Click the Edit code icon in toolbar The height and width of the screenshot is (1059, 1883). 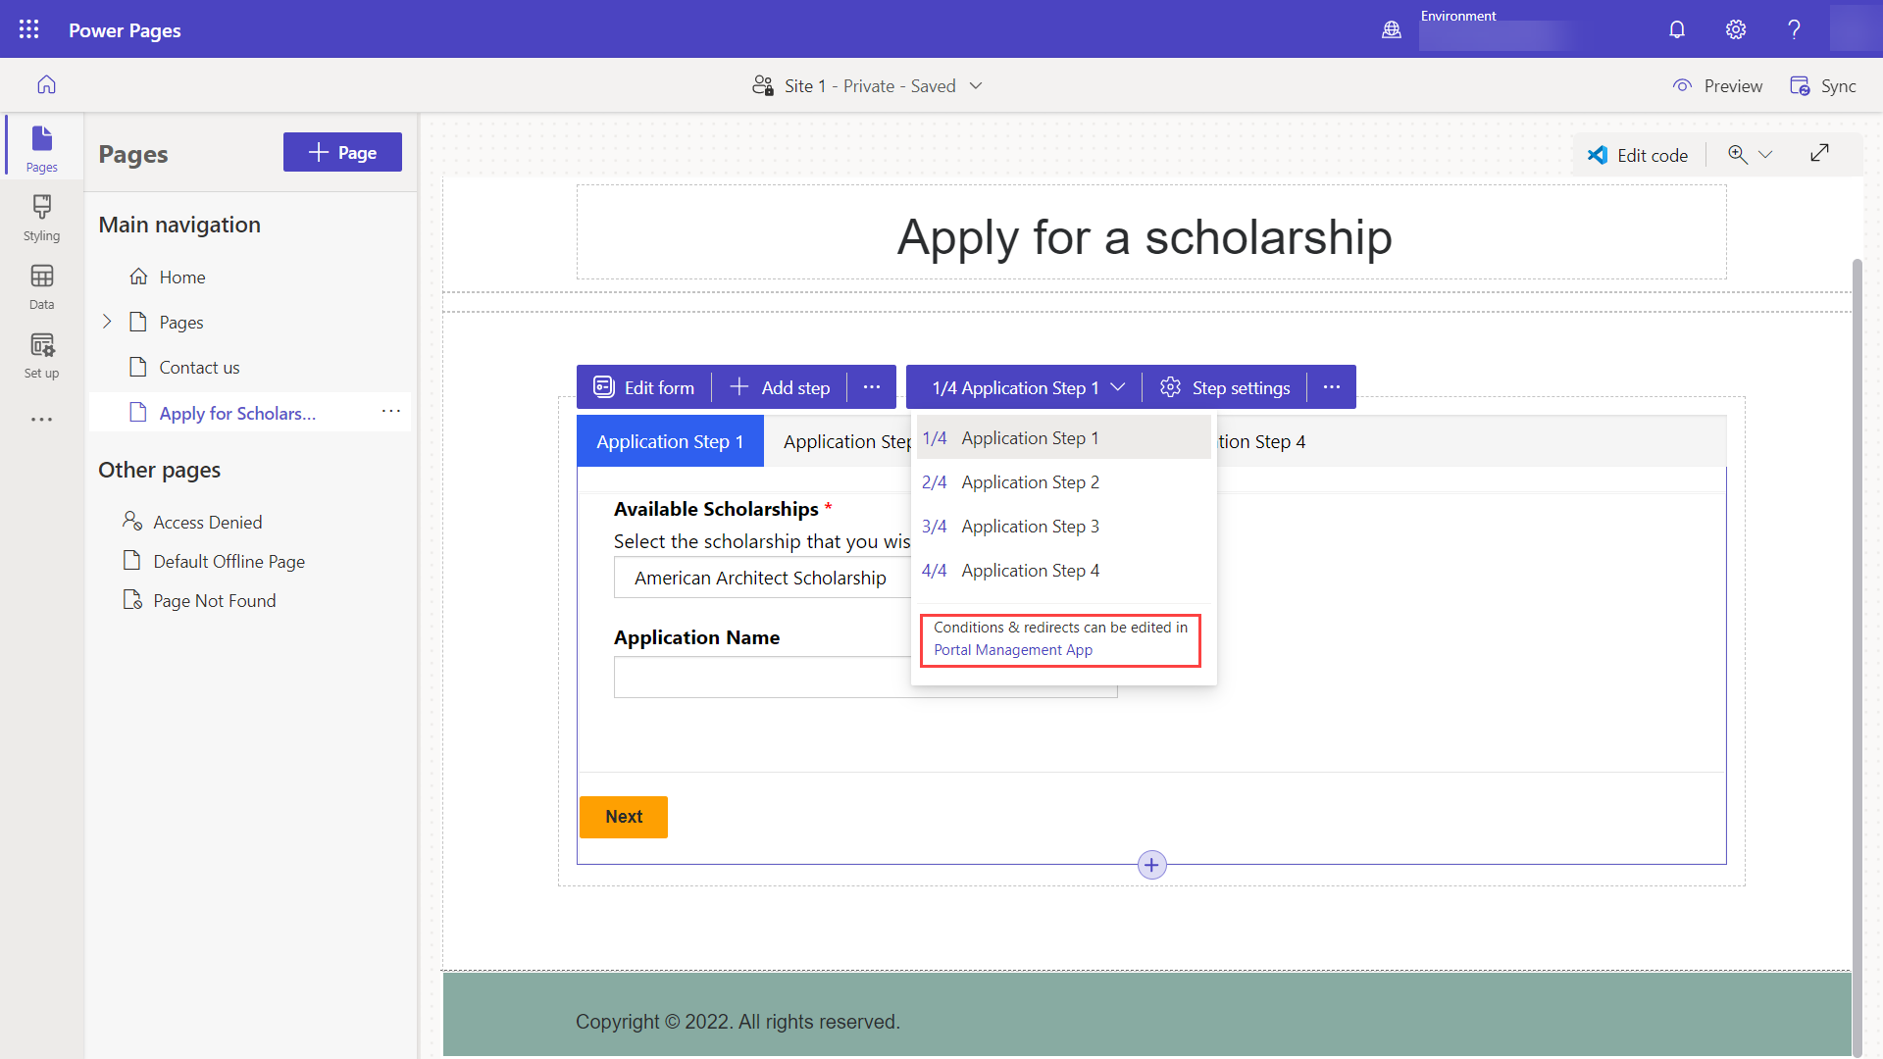tap(1599, 154)
